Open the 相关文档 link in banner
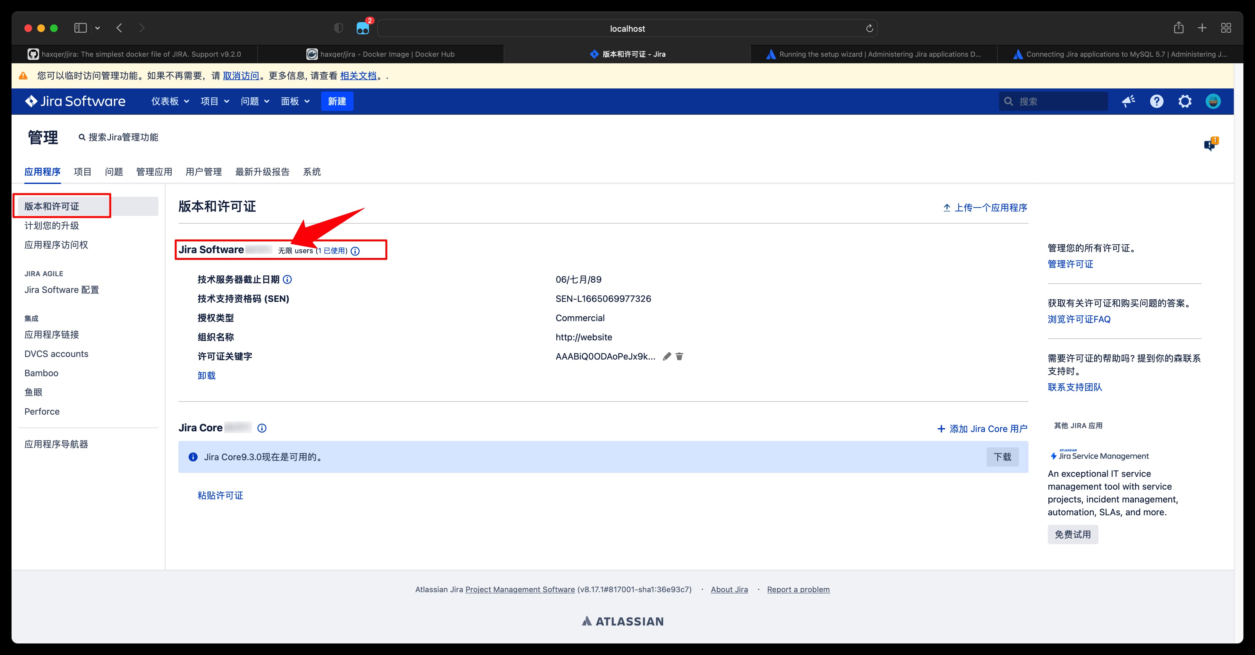Image resolution: width=1255 pixels, height=655 pixels. tap(358, 76)
